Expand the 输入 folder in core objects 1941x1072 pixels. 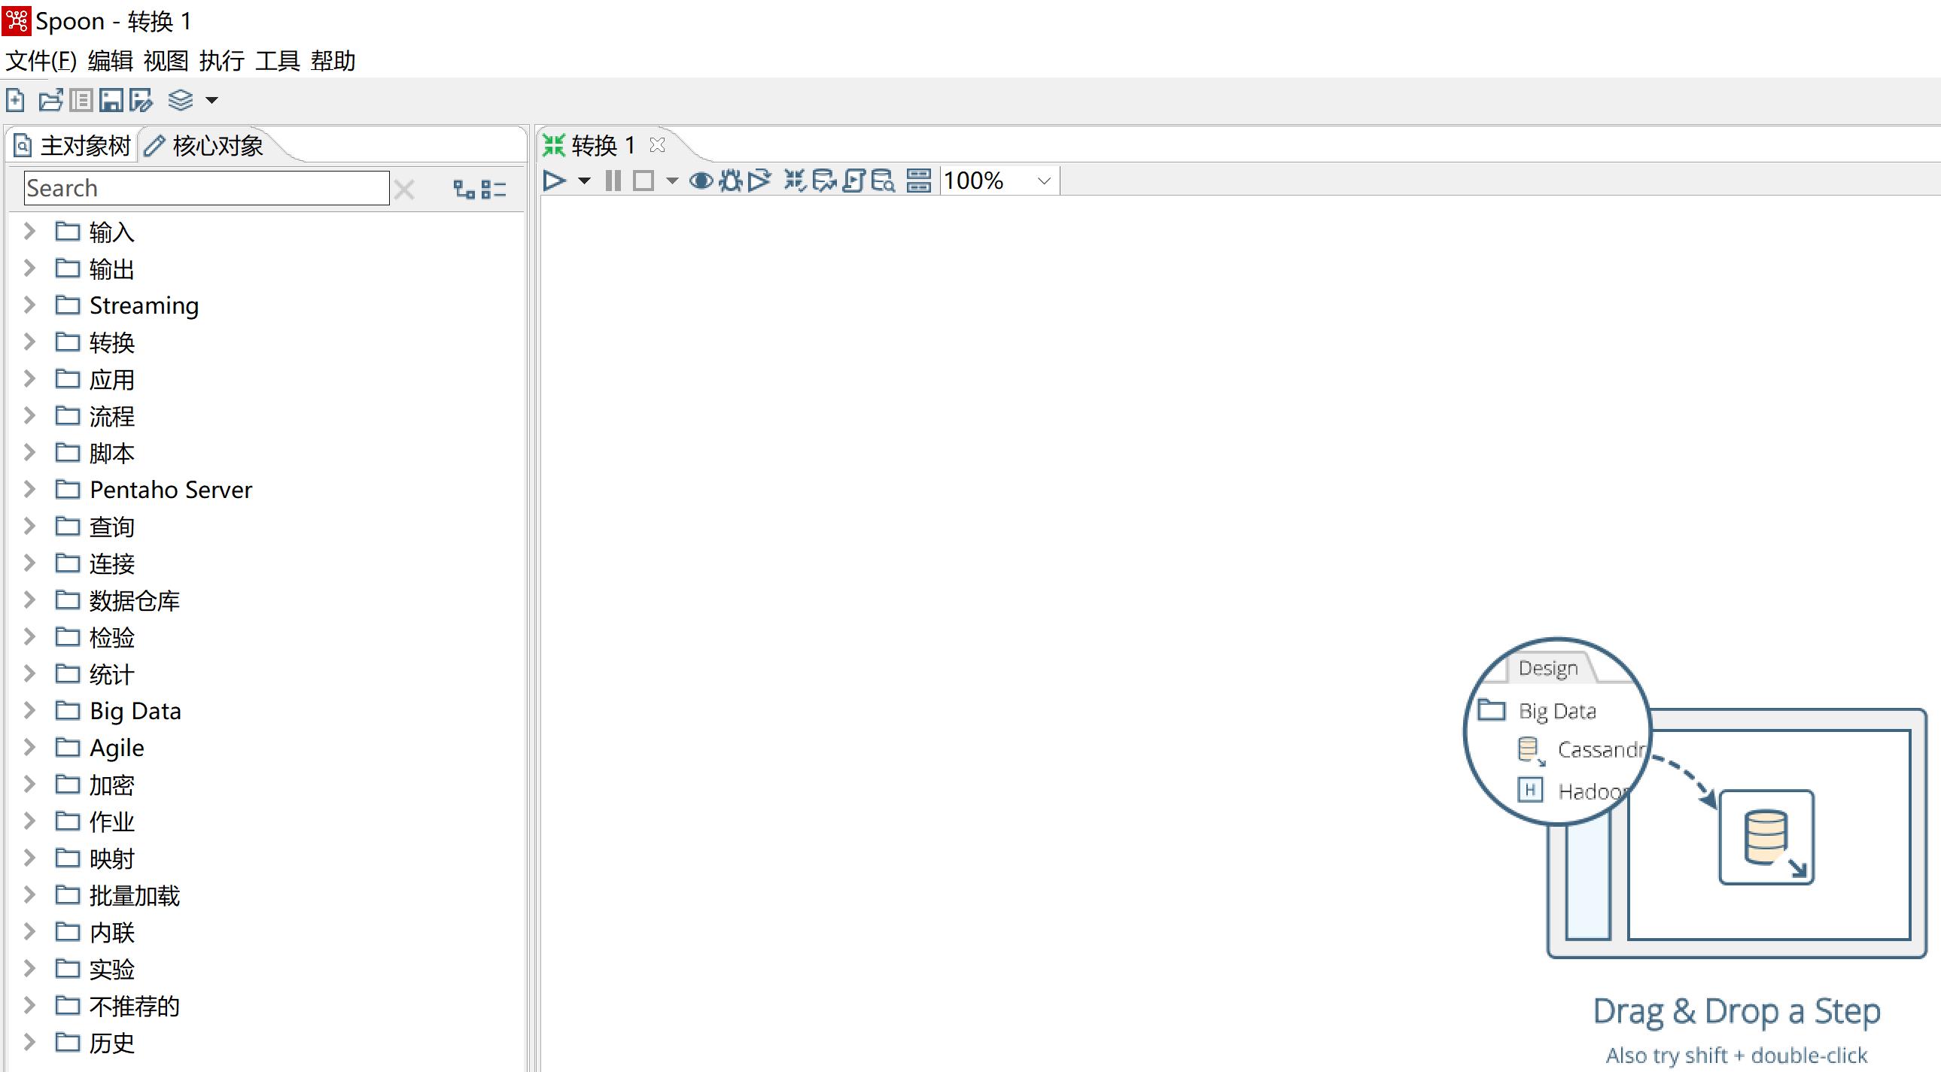pos(29,232)
